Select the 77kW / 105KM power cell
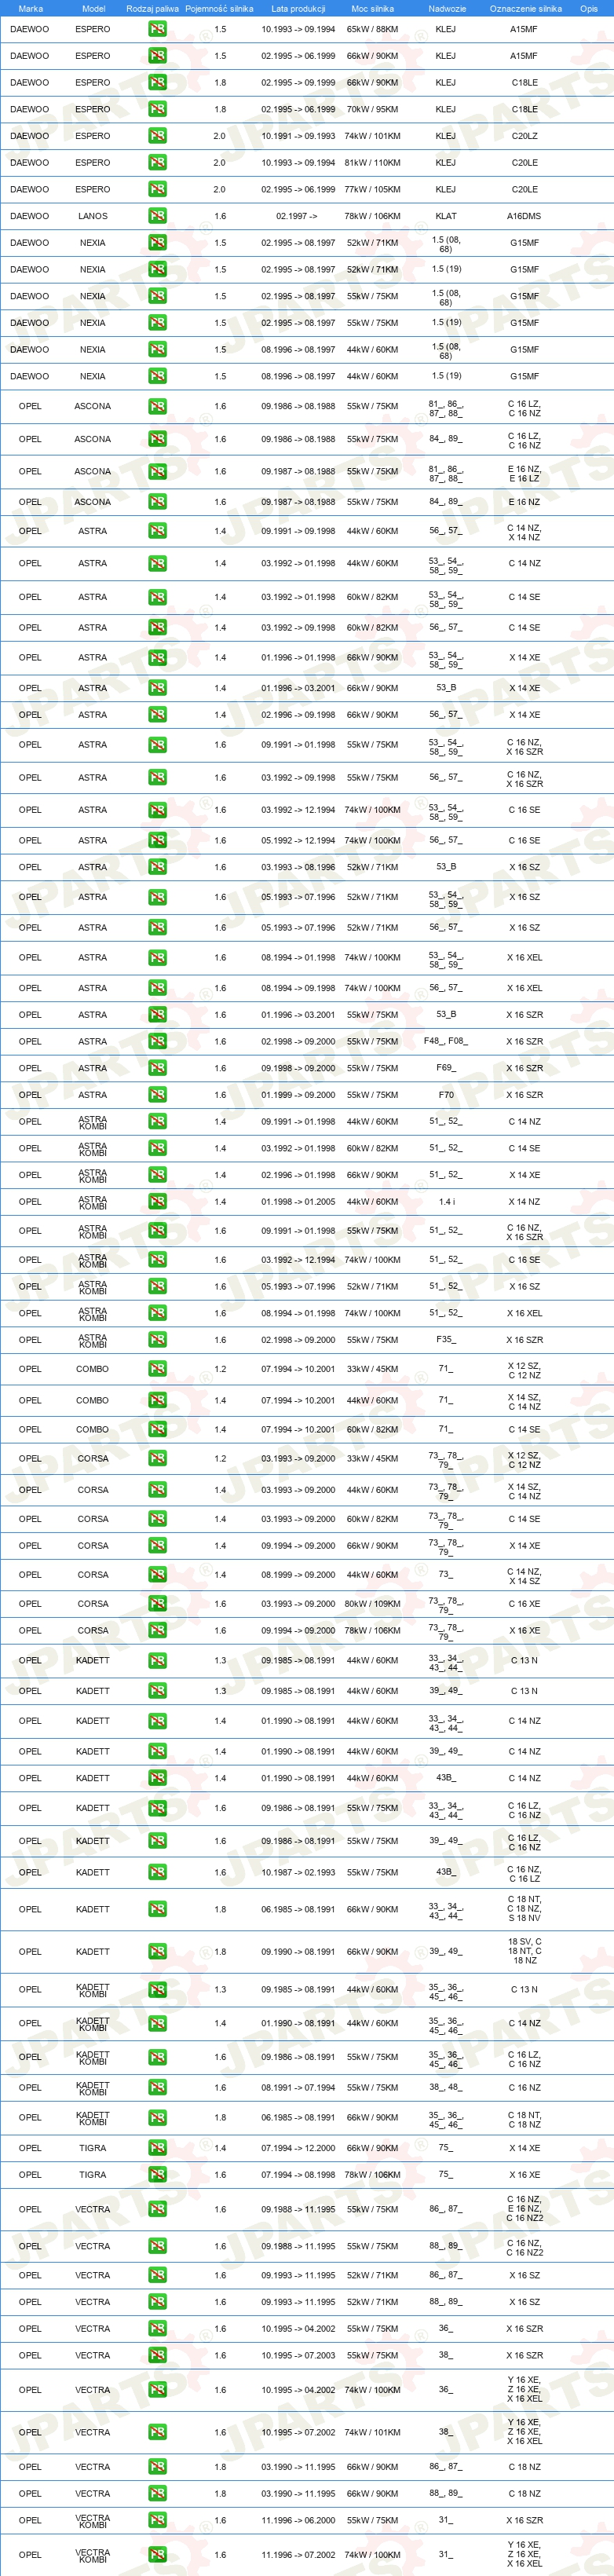The image size is (614, 2576). (372, 189)
